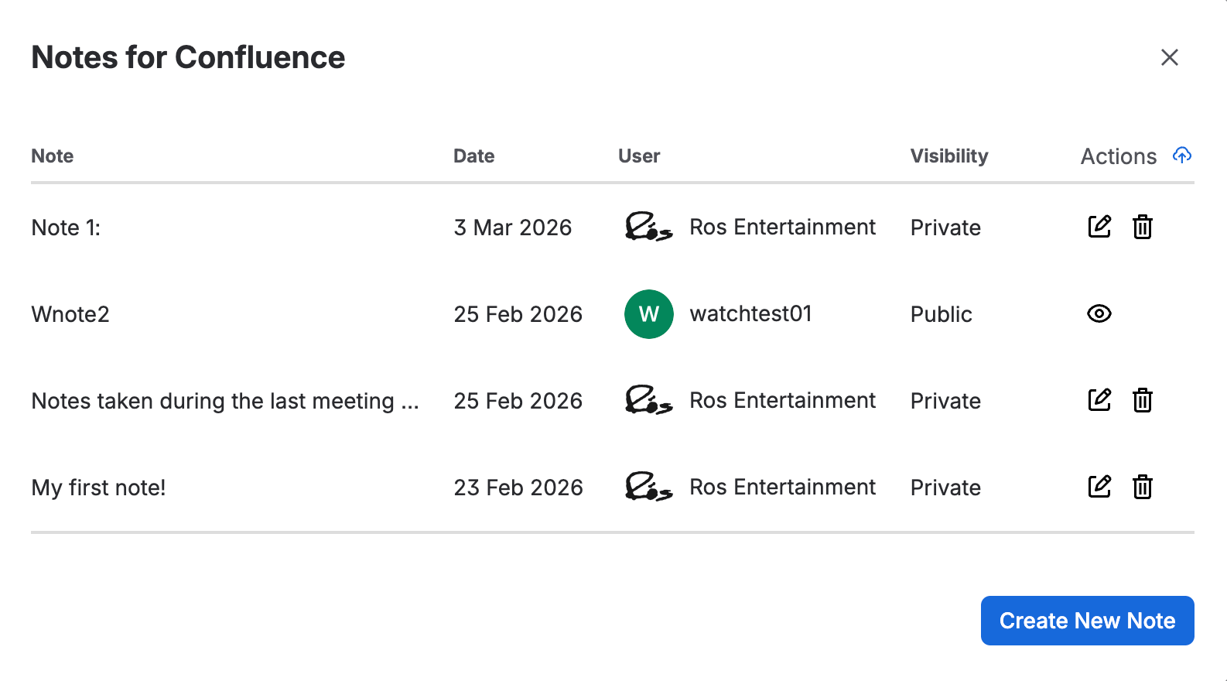View the Wnote2 note
The height and width of the screenshot is (681, 1227).
(x=1099, y=313)
